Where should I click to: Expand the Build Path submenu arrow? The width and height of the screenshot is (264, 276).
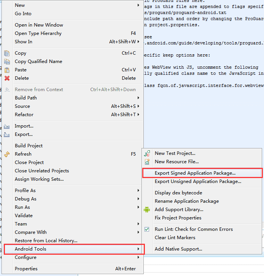pos(138,98)
